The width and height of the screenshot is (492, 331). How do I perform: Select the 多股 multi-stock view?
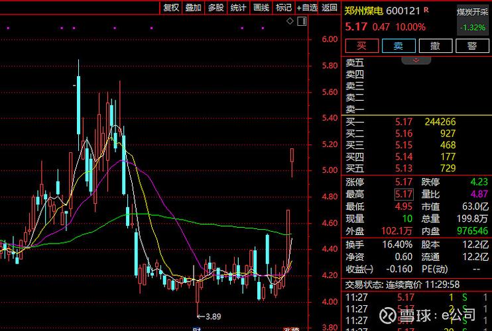216,7
